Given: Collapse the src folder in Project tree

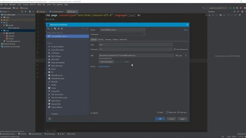Looking at the screenshot, I should pyautogui.click(x=2, y=23).
